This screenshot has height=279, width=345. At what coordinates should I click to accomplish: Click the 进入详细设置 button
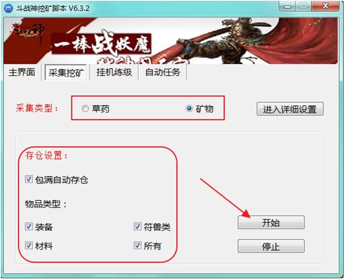coord(290,109)
